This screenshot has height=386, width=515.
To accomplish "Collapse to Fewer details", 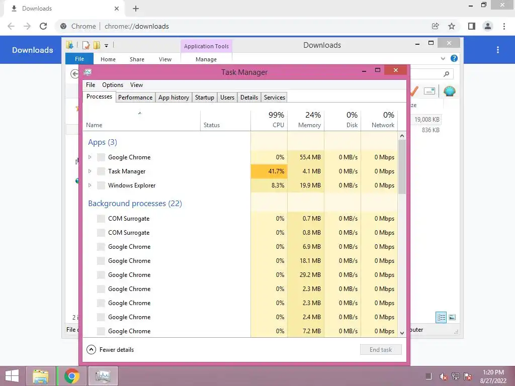I will pyautogui.click(x=110, y=350).
